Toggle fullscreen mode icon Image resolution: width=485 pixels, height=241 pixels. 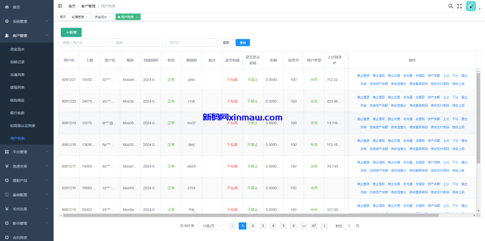coord(459,6)
